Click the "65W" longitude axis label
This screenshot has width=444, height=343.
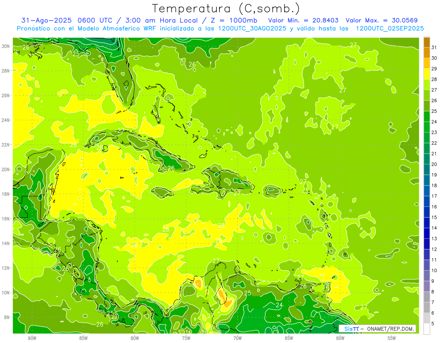tap(289, 338)
